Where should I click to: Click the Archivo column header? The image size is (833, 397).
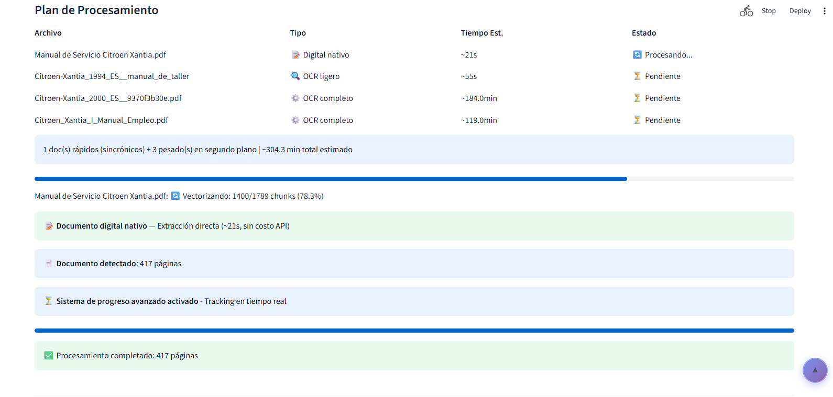(x=48, y=33)
